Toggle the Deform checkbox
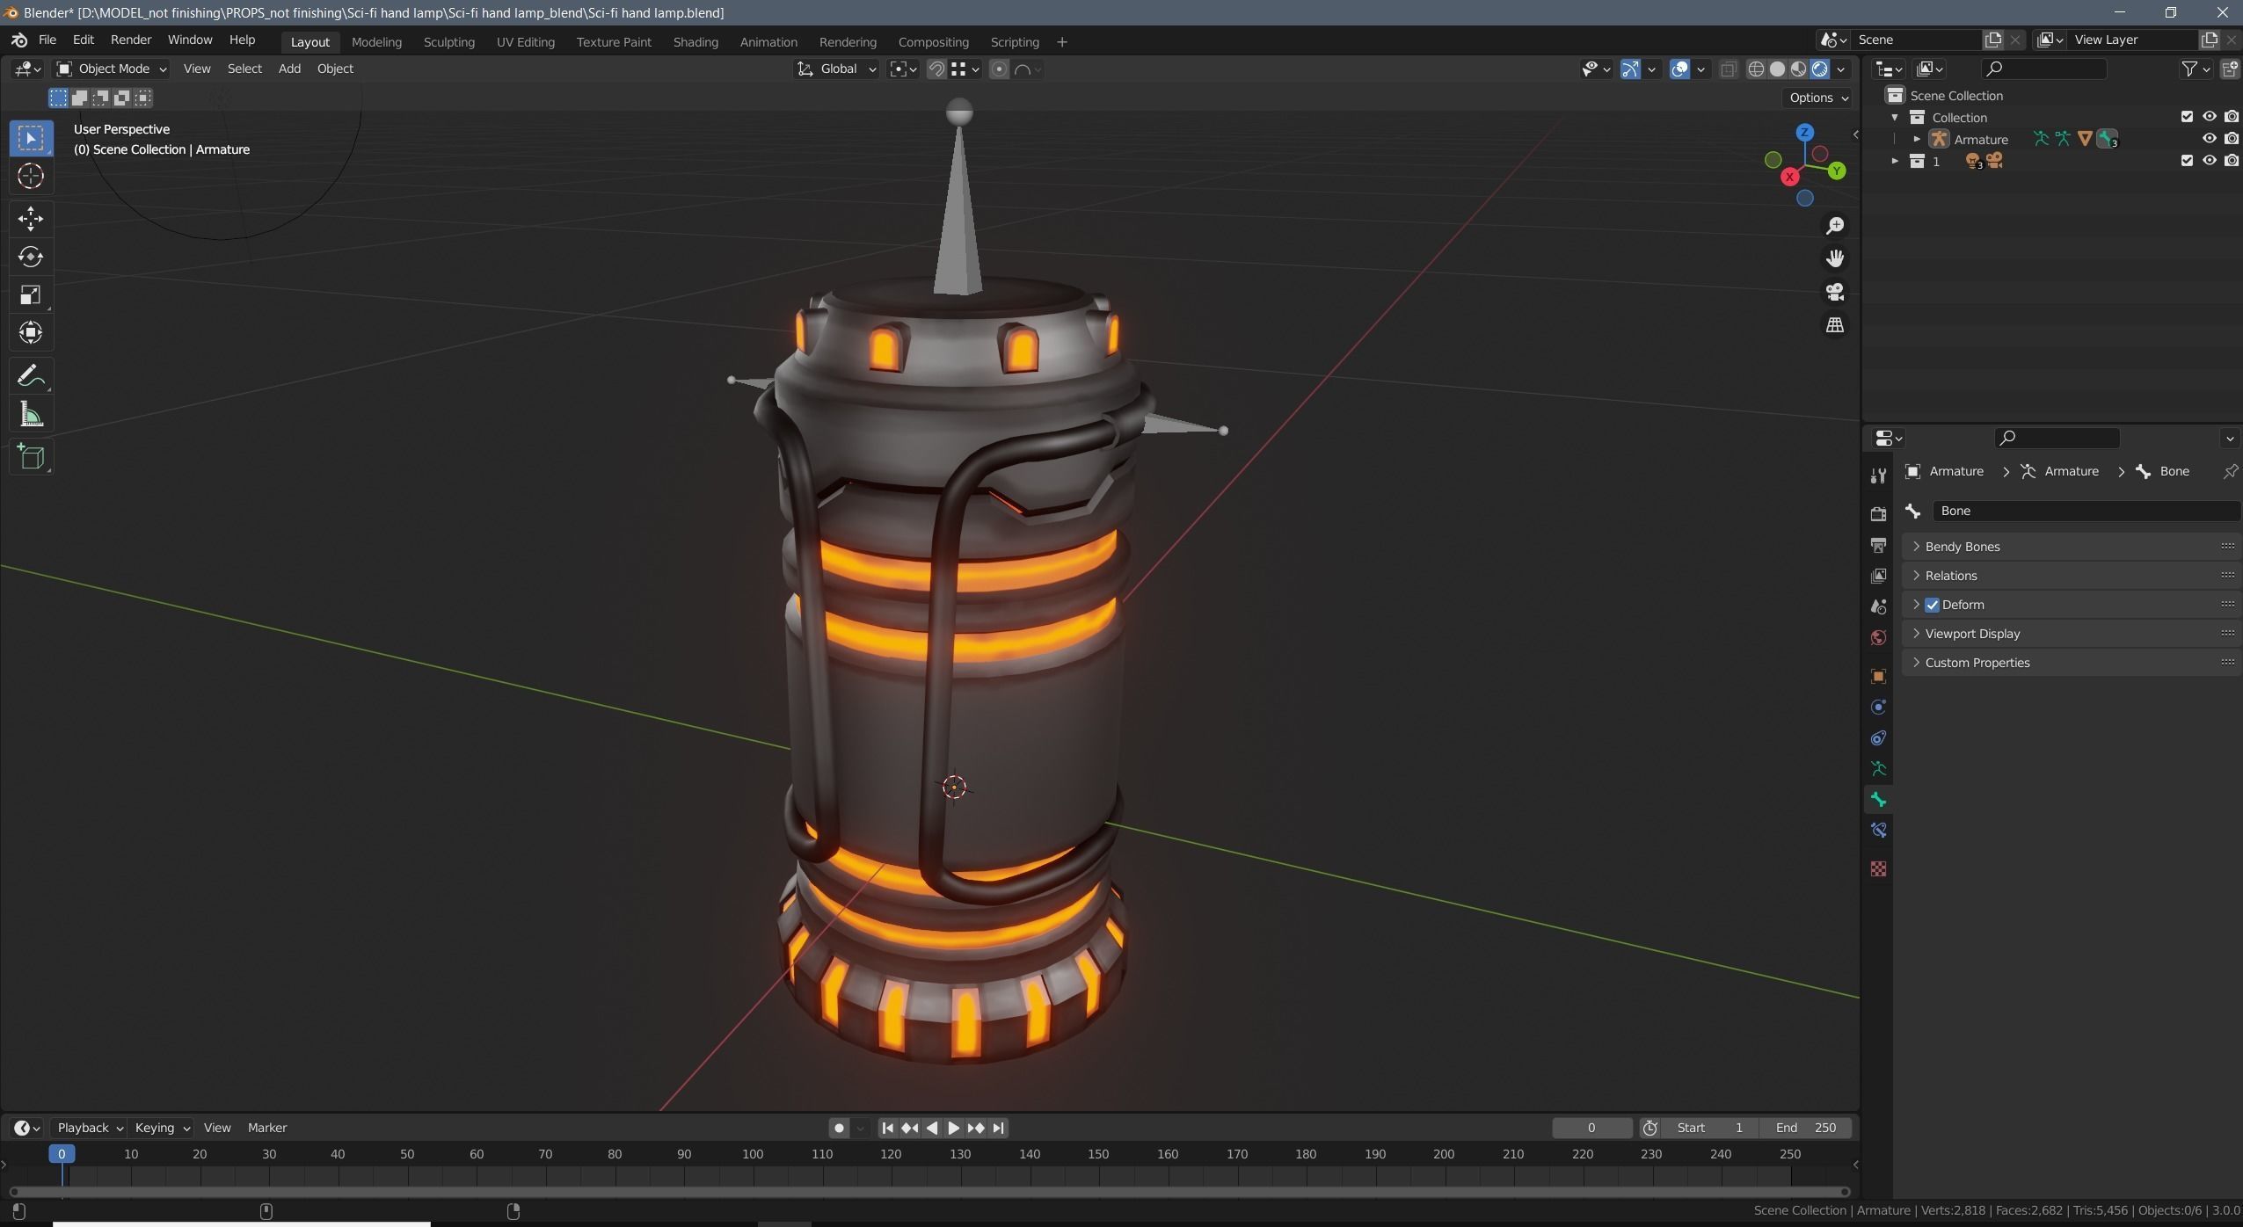Viewport: 2243px width, 1227px height. 1932,605
